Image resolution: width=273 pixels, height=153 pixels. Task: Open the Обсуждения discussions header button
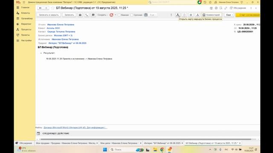[x=238, y=8]
